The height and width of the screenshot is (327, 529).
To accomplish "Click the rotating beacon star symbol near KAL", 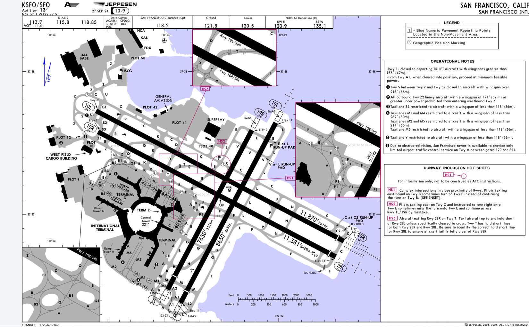I will 164,41.
